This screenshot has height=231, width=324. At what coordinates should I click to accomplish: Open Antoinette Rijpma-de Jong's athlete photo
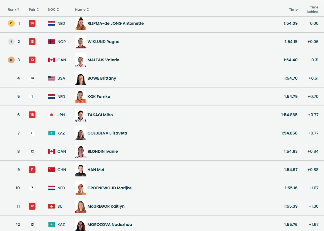81,24
